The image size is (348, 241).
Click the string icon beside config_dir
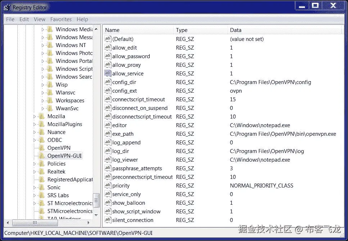click(108, 82)
